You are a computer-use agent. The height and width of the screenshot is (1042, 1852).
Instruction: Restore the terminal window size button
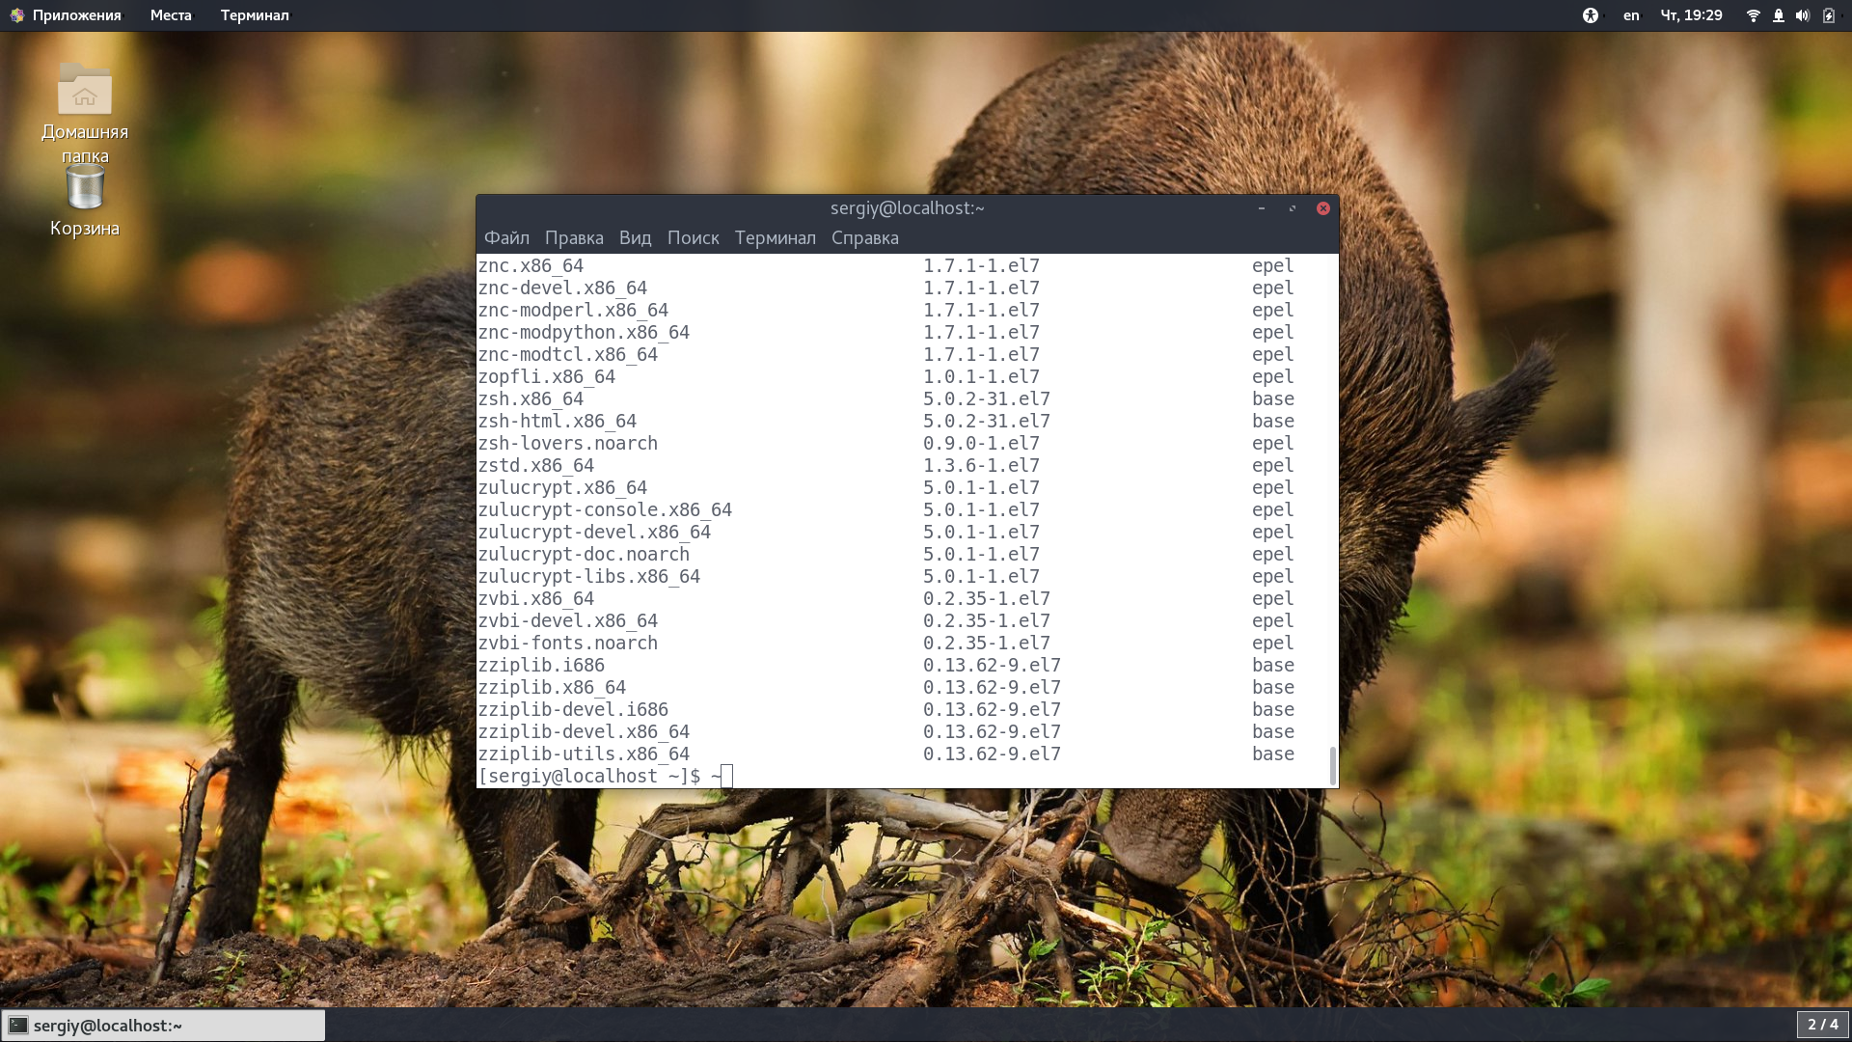point(1293,208)
